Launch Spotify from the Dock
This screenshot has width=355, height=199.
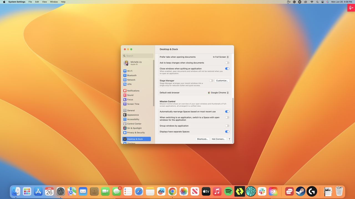tap(228, 191)
